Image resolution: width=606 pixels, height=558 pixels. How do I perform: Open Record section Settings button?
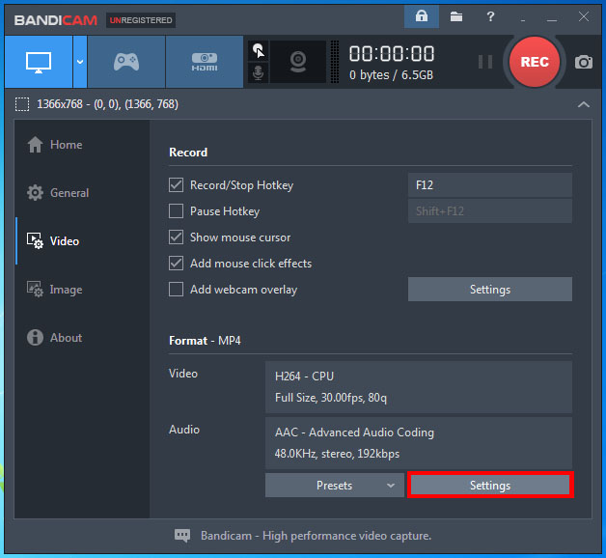point(490,290)
